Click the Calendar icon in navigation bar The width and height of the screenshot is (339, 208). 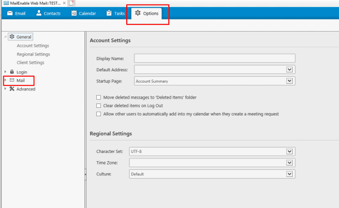point(74,13)
